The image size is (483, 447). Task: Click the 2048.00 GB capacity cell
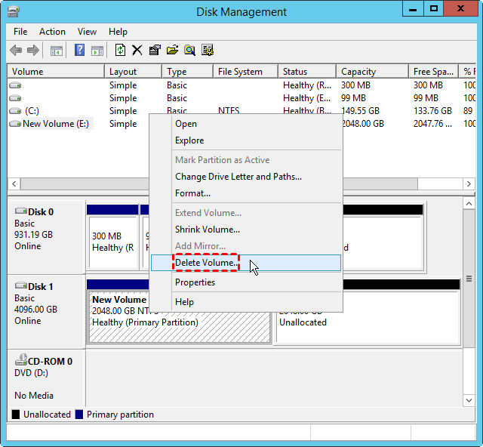pos(363,124)
